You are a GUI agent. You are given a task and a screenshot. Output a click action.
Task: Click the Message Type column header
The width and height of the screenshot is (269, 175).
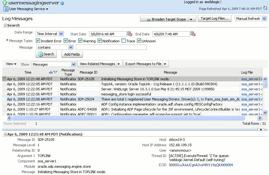tap(68, 72)
